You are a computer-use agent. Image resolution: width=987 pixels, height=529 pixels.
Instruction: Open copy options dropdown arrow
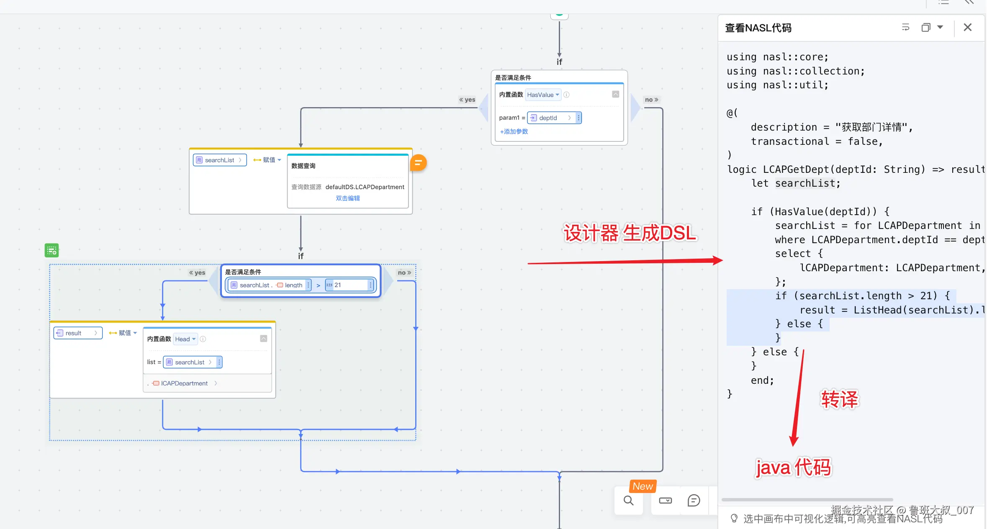940,27
